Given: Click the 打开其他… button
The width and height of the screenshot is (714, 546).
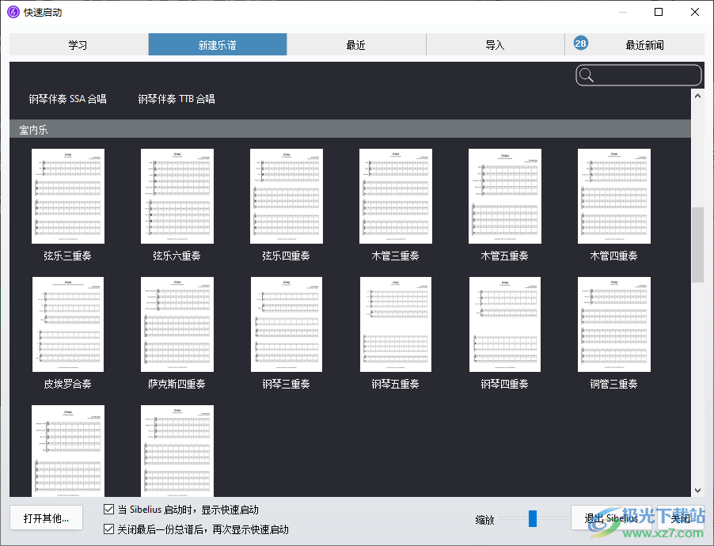Looking at the screenshot, I should click(46, 518).
